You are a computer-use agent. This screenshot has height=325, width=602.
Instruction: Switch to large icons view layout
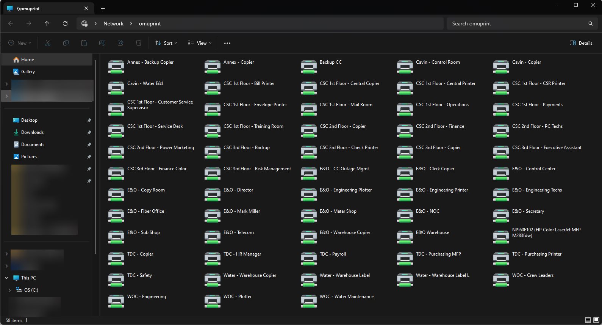coord(596,320)
